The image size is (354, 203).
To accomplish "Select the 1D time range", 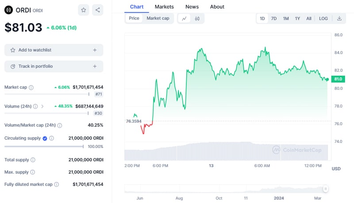I will pos(262,19).
